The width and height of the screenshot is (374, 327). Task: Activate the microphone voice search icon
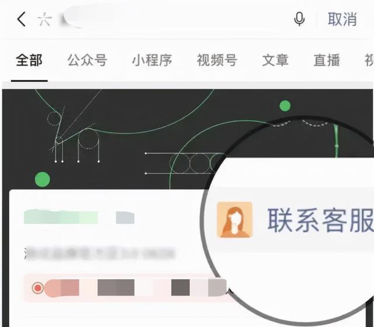(299, 19)
